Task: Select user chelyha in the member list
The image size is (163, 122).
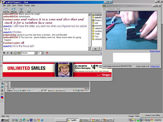Action: [x=97, y=15]
